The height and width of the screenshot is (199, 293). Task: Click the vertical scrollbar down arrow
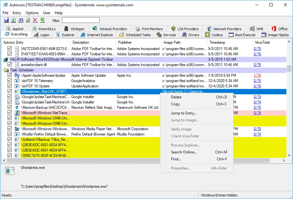point(289,155)
